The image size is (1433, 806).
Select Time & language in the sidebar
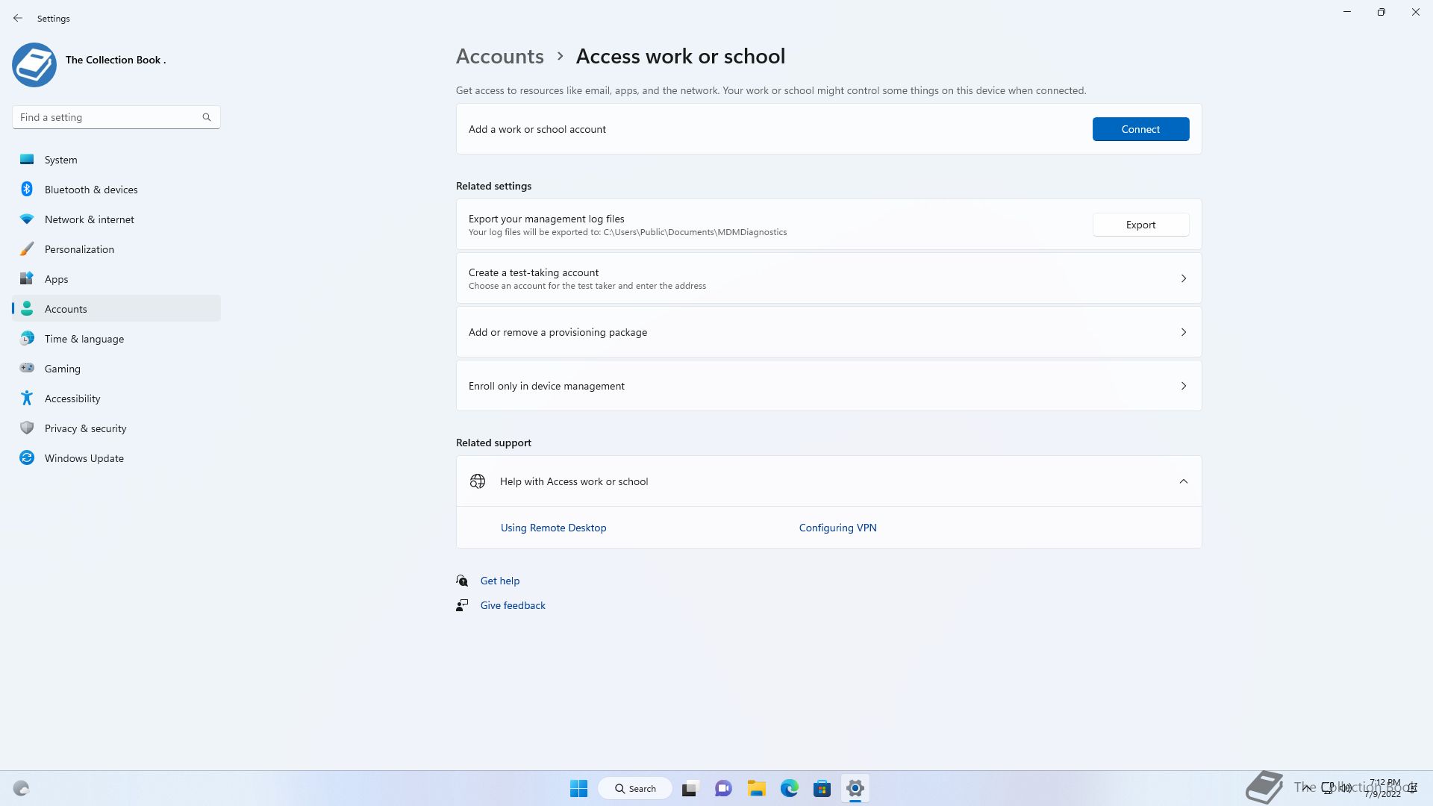tap(84, 339)
